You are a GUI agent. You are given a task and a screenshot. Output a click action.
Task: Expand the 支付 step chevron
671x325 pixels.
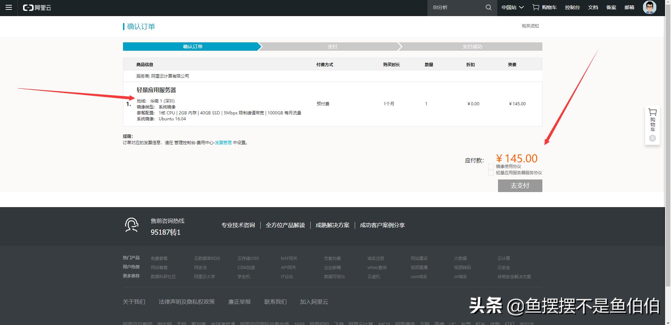pyautogui.click(x=399, y=46)
